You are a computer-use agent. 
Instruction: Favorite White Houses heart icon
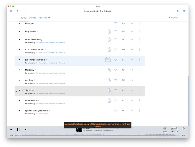(115, 100)
